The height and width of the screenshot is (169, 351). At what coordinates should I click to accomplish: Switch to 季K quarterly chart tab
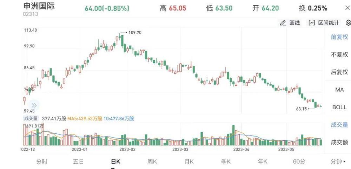point(226,162)
